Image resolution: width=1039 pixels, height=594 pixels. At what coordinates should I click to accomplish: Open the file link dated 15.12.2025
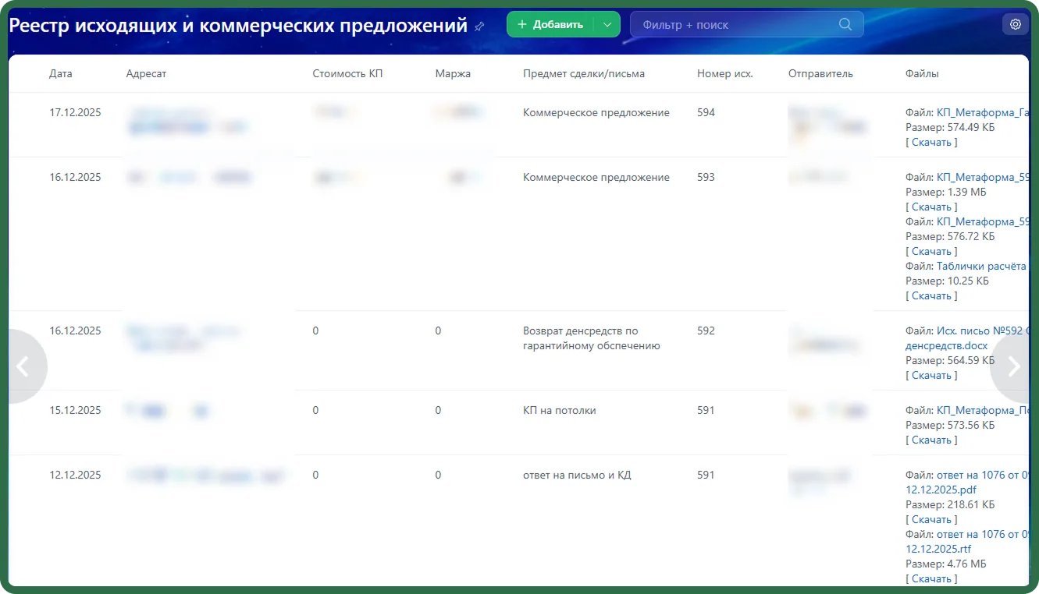point(982,411)
